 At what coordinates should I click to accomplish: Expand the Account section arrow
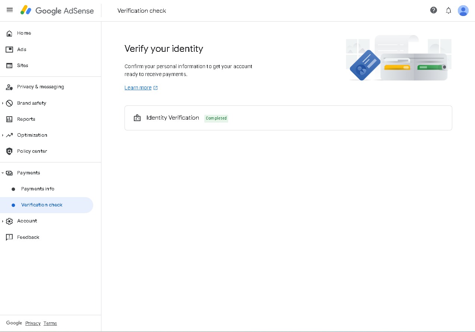pos(3,221)
